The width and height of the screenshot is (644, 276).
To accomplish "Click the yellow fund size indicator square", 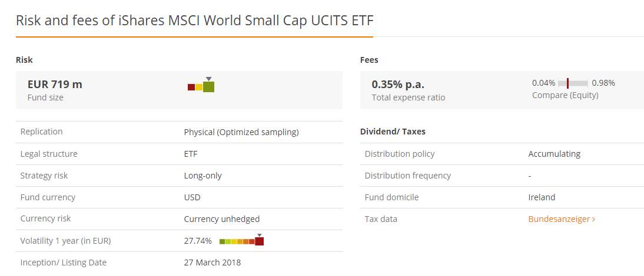I will [199, 87].
